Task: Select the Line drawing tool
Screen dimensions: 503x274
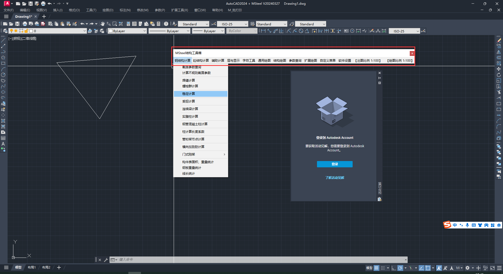Action: click(x=3, y=40)
